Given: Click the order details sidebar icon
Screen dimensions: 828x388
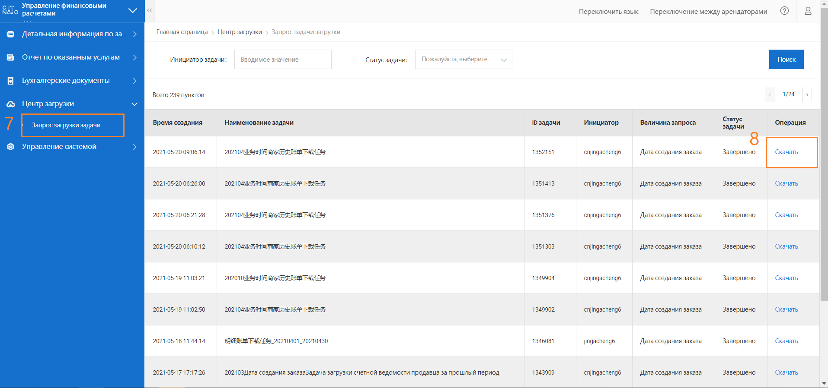Looking at the screenshot, I should (10, 34).
